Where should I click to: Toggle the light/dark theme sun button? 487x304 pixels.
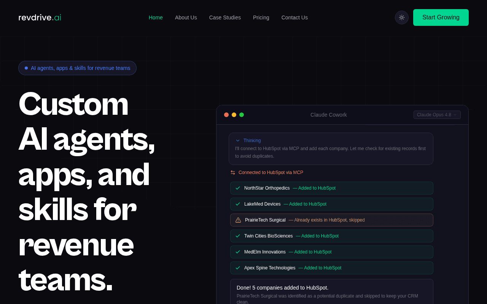[x=402, y=17]
